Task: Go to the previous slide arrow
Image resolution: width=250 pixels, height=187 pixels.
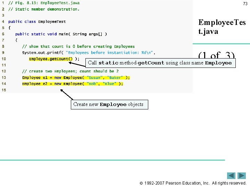Action: point(231,176)
